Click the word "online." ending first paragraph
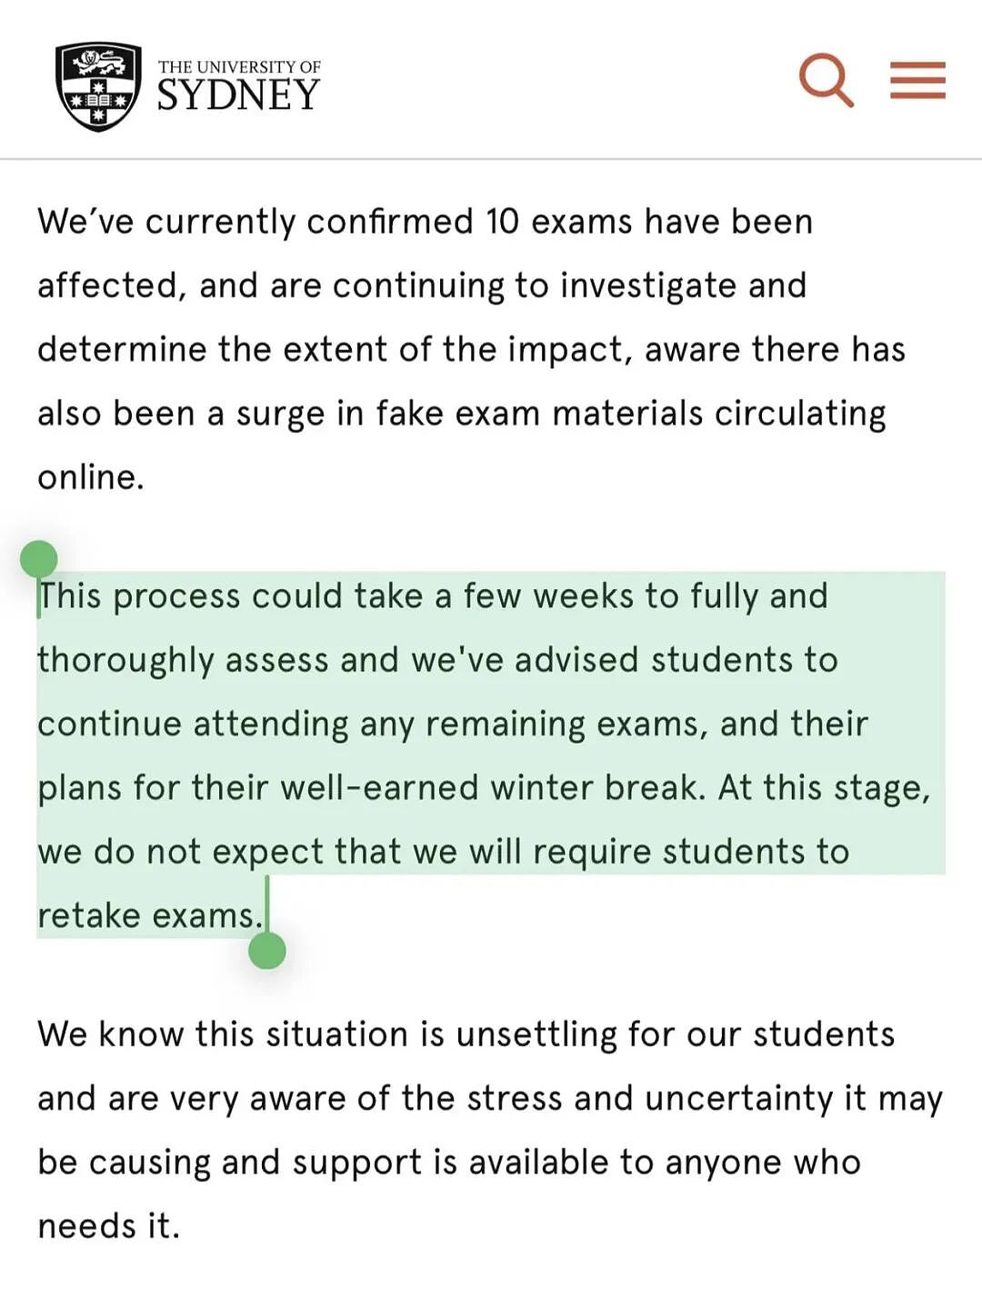Screen dimensions: 982x1309 point(91,477)
